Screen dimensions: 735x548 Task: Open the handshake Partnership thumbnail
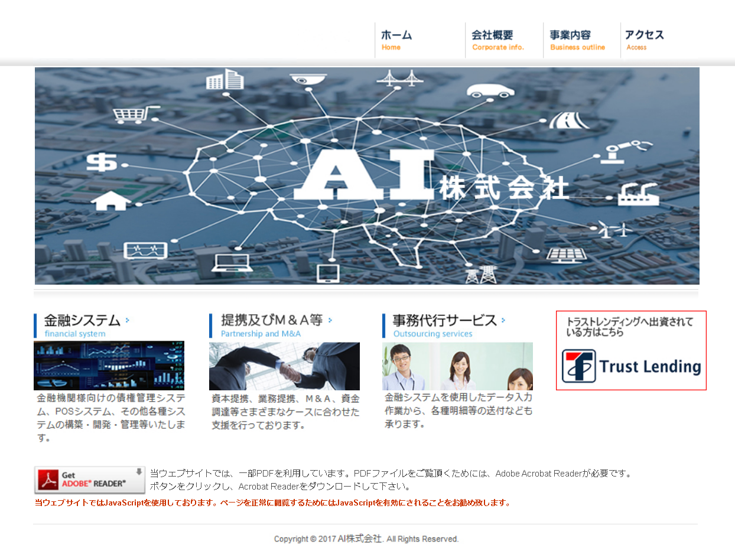284,366
